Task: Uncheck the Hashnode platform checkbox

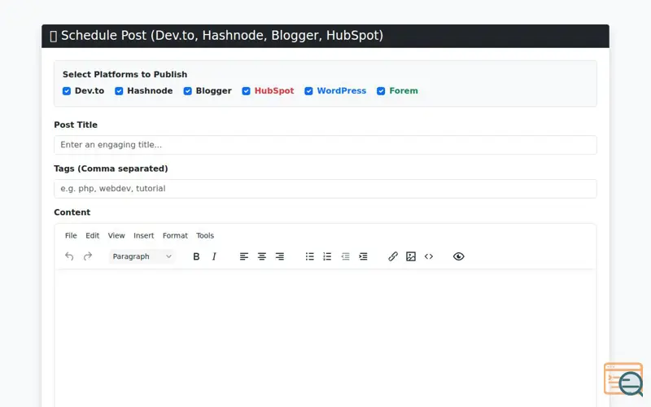Action: [119, 91]
